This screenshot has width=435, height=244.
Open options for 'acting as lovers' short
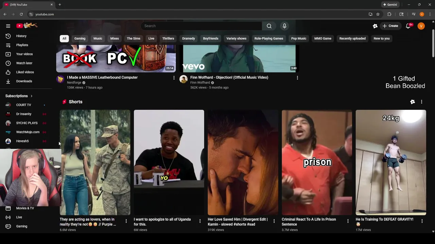pos(126,221)
